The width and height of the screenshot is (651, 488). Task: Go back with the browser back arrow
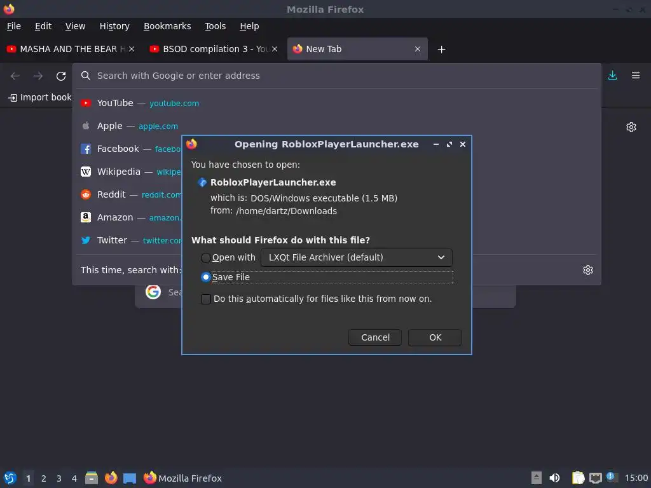(15, 76)
